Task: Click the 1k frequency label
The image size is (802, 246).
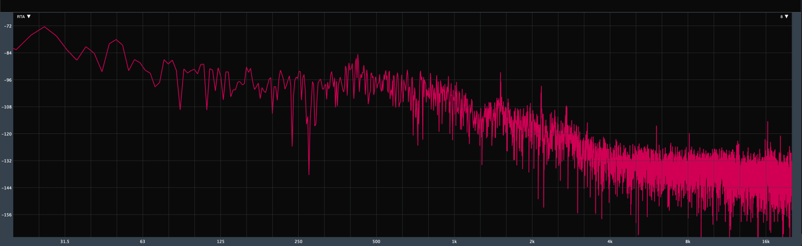Action: click(454, 242)
